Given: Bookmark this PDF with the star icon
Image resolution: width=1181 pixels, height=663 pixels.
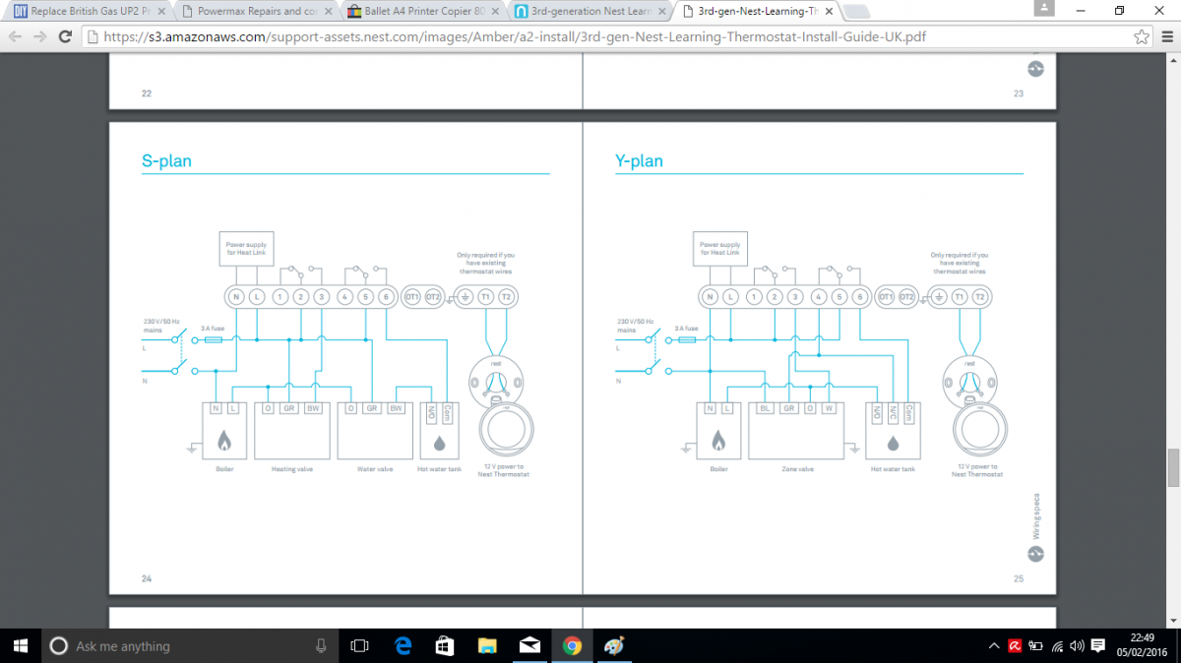Looking at the screenshot, I should tap(1141, 37).
